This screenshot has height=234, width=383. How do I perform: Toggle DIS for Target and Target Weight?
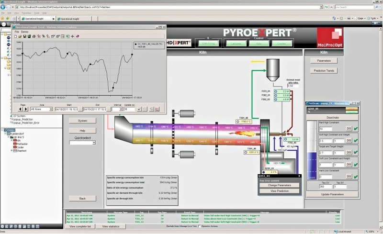pyautogui.click(x=349, y=153)
